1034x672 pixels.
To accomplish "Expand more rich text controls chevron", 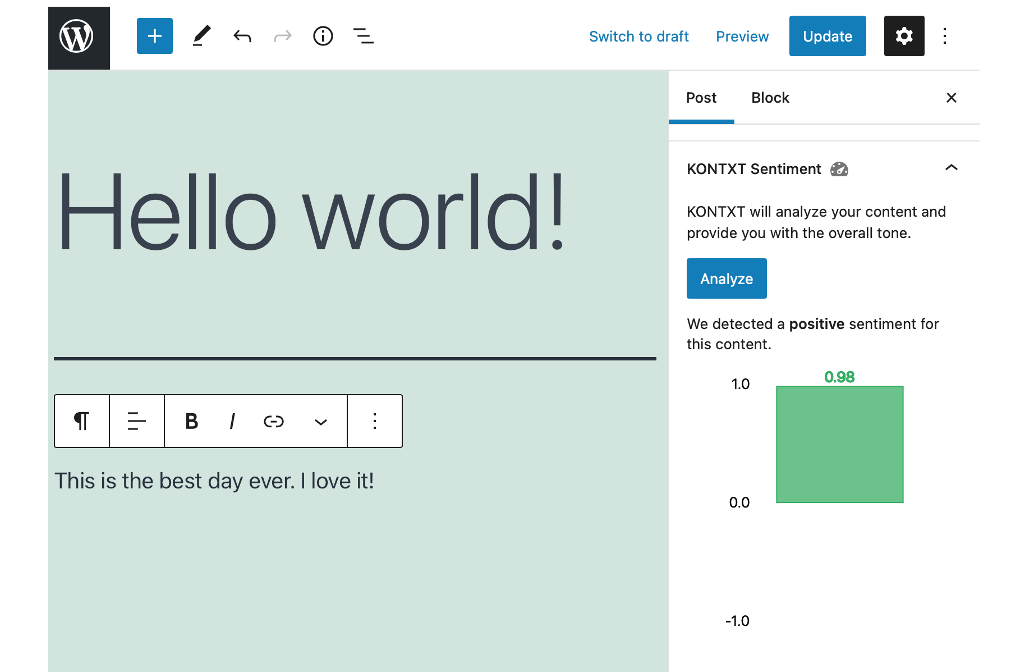I will [321, 422].
